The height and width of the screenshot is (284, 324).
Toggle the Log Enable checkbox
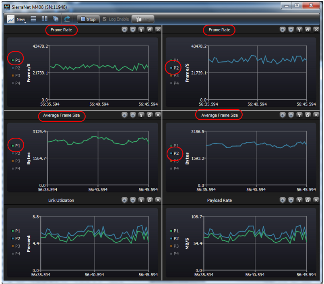(105, 19)
